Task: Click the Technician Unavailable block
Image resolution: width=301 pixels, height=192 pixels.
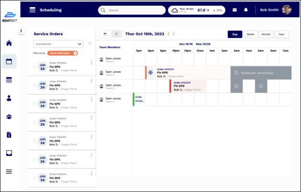Action: (x=261, y=73)
